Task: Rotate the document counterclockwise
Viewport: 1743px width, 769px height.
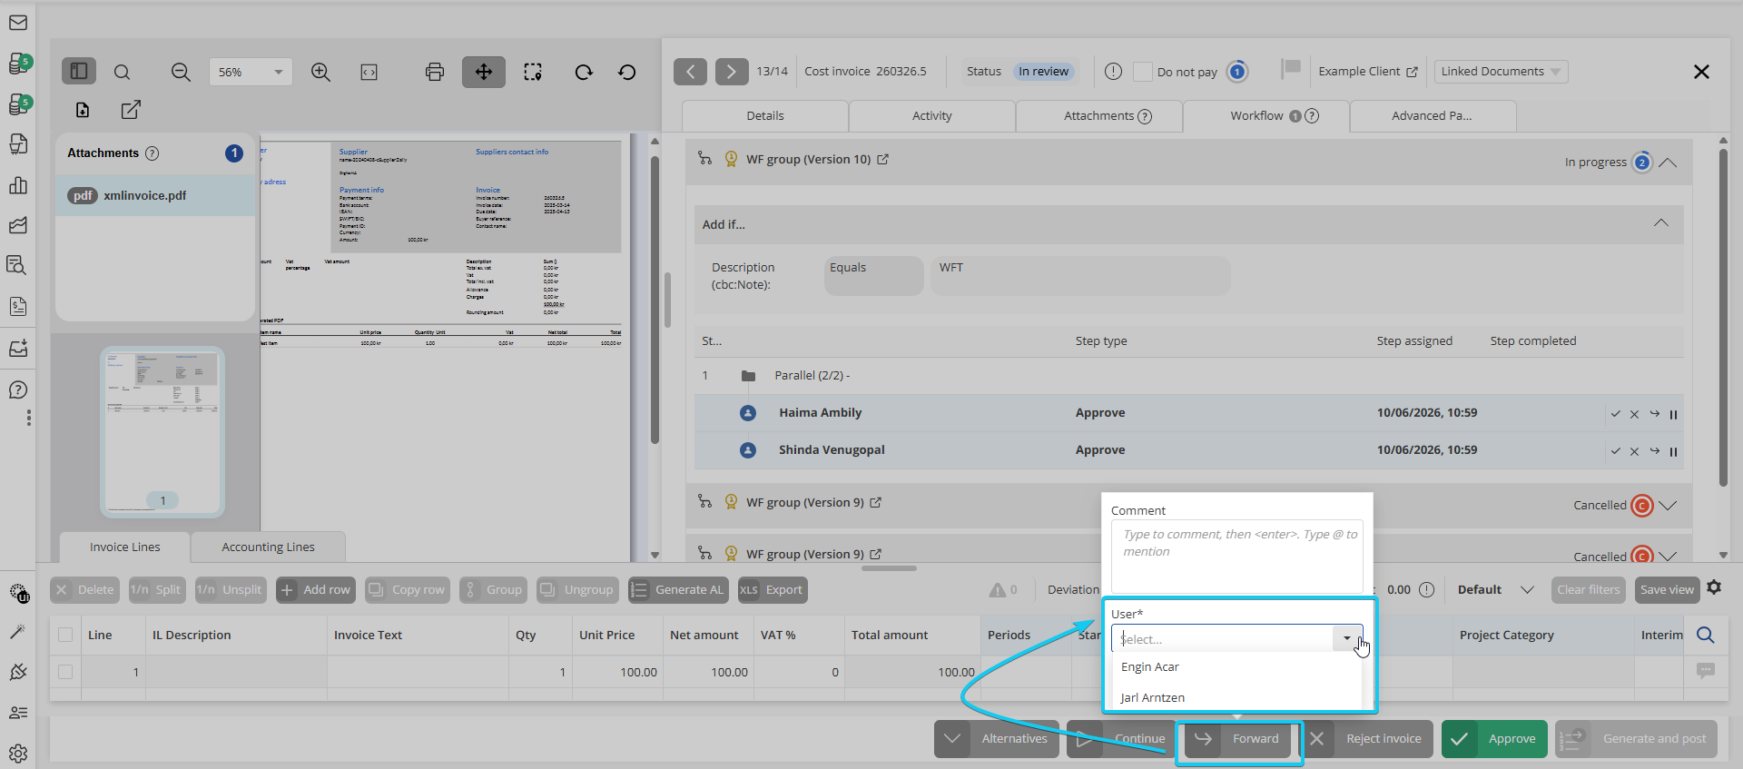Action: [x=627, y=72]
